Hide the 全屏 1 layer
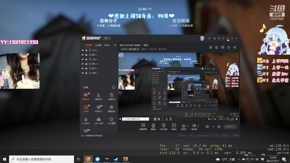This screenshot has height=163, width=290. (83, 73)
